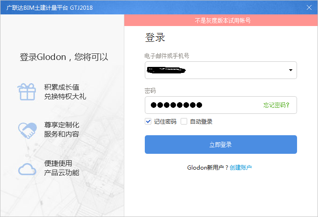Click the 立即登录 button

pos(221,145)
